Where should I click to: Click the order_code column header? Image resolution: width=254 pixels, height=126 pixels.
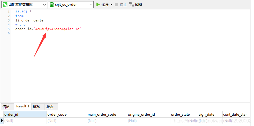[x=67, y=115]
